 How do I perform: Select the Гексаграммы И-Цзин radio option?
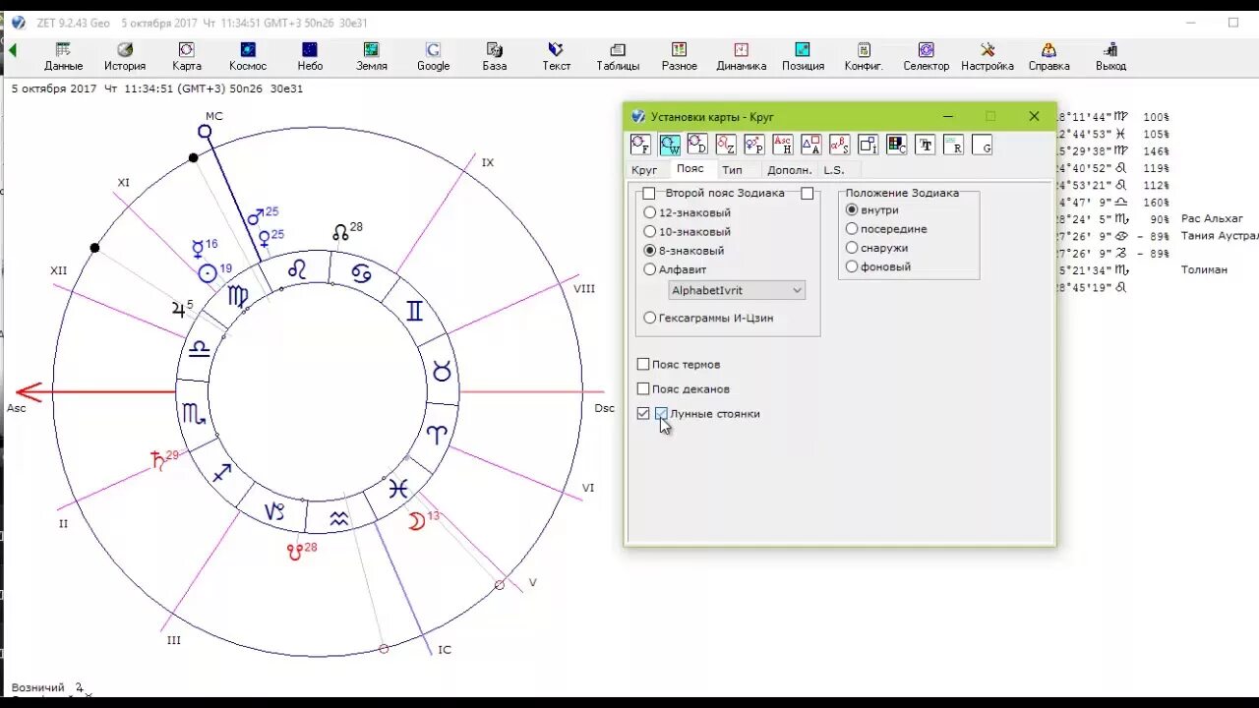click(x=708, y=318)
